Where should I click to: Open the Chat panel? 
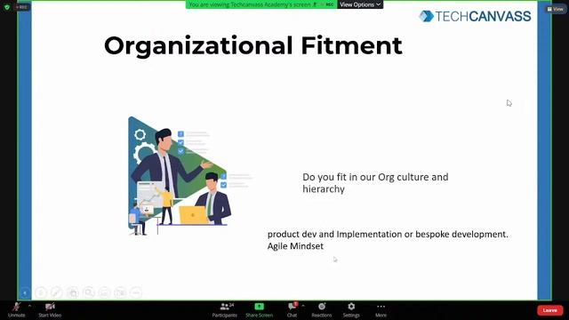[293, 310]
